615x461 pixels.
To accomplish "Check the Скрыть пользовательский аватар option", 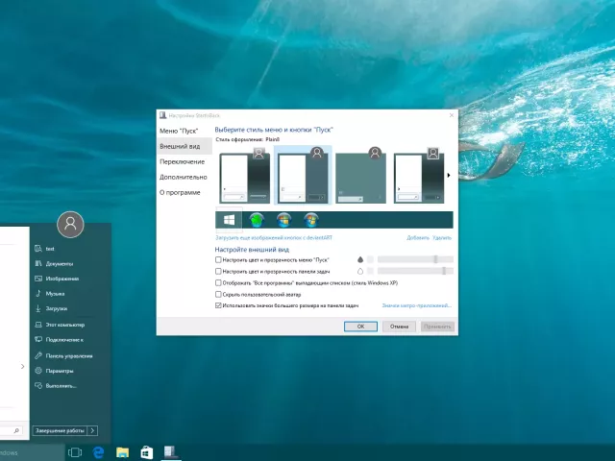I will [219, 294].
